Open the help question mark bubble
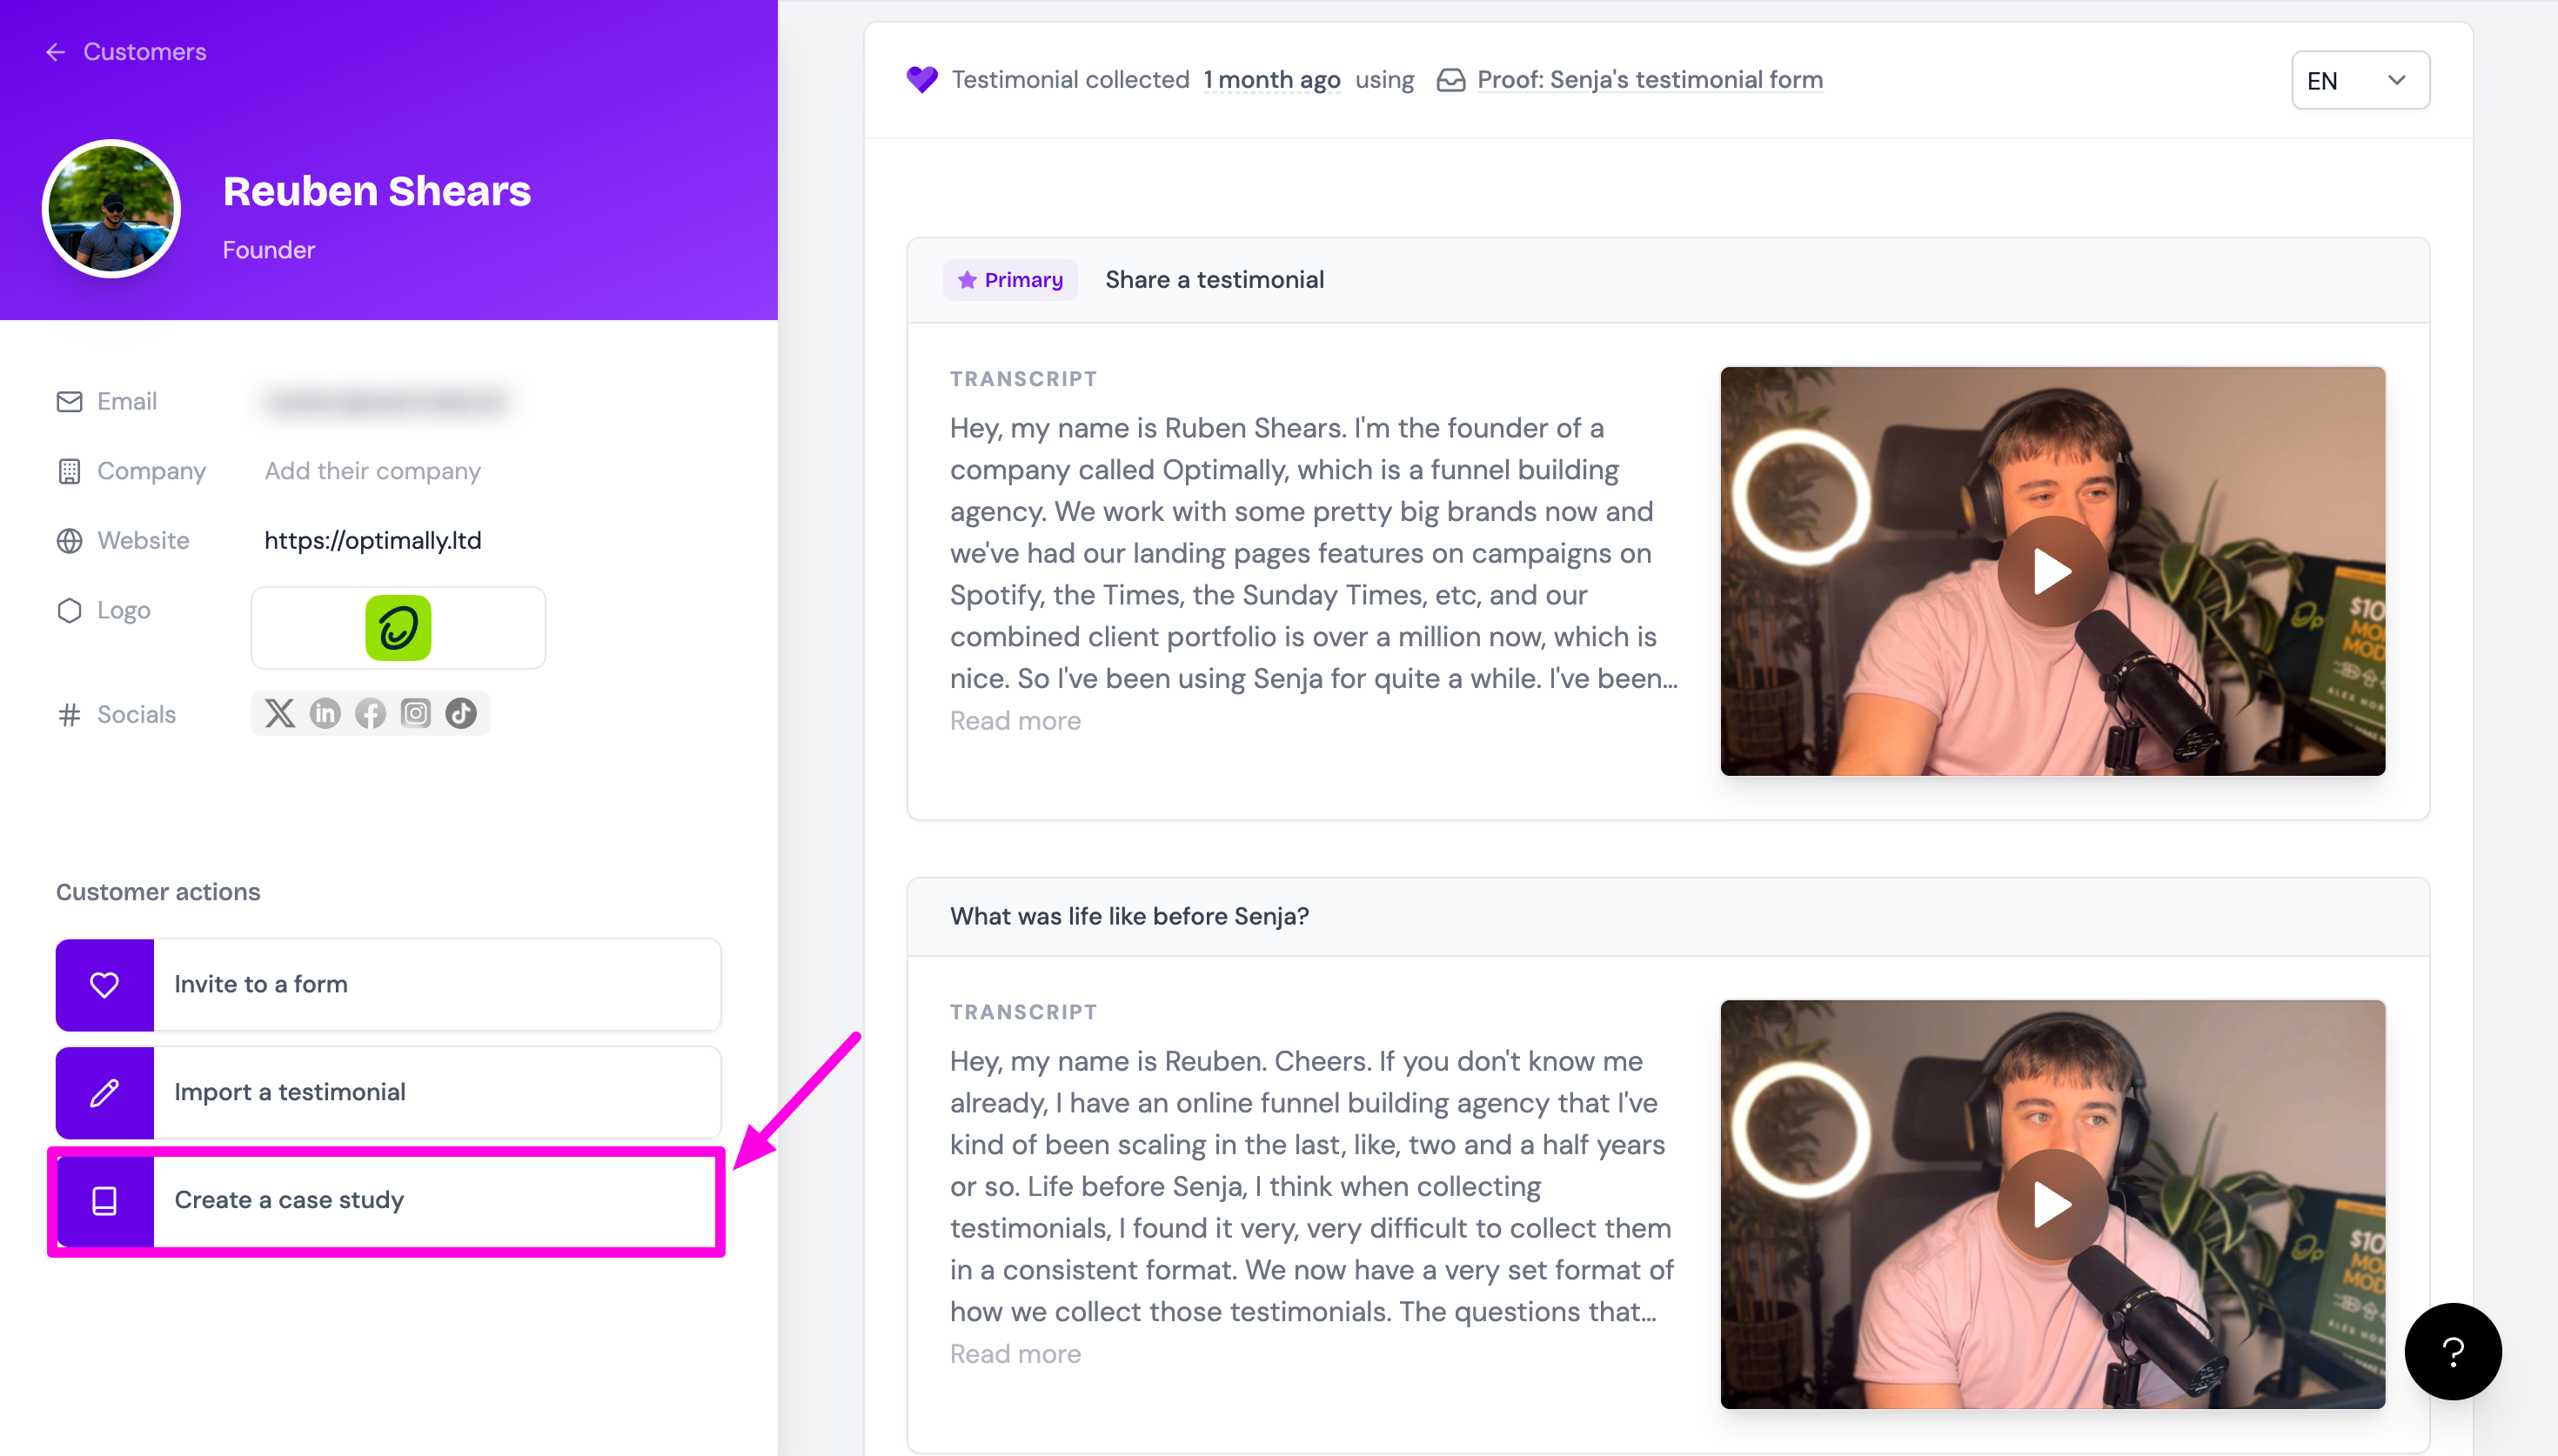The image size is (2558, 1456). 2452,1351
